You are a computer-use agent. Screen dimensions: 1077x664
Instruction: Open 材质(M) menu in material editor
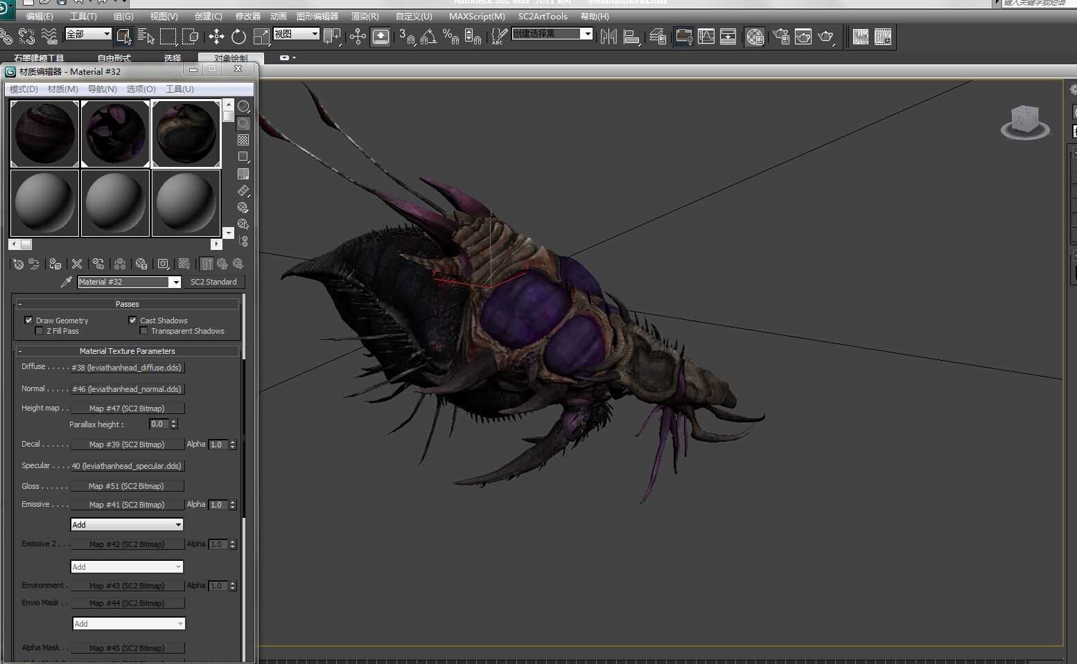tap(62, 89)
